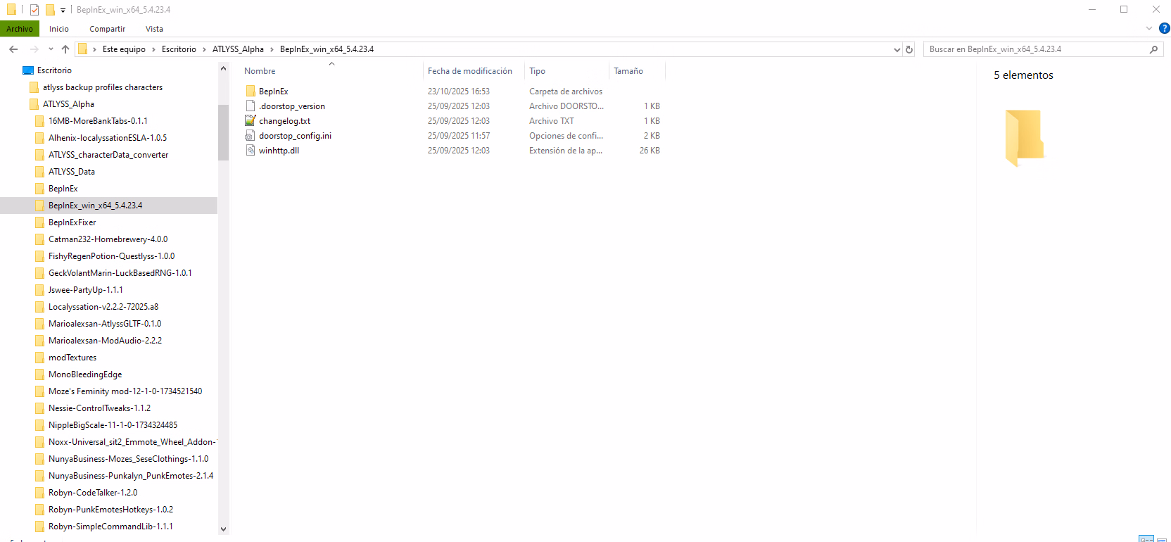1171x542 pixels.
Task: Open the blue Help question mark icon
Action: coord(1164,29)
